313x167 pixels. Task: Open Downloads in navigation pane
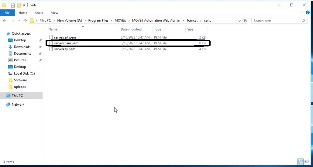coord(22,47)
